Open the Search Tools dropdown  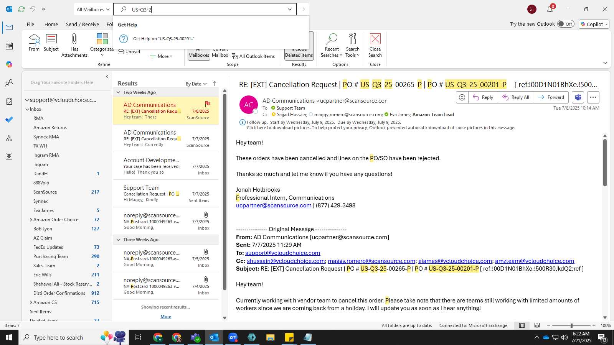point(353,45)
